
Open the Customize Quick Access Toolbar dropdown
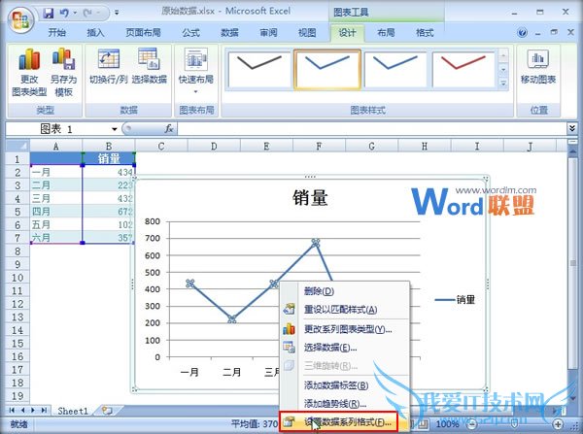click(x=117, y=13)
